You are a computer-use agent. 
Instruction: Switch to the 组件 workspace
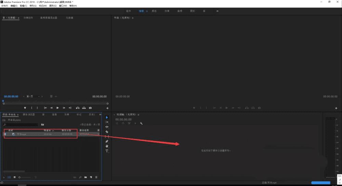point(129,11)
